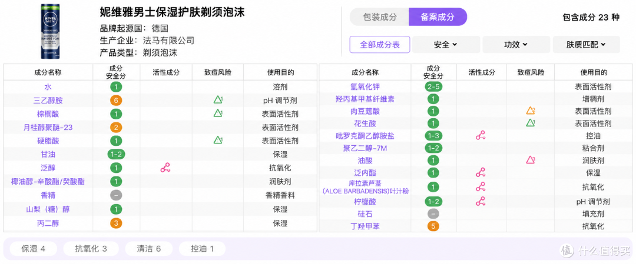Open the 水 ingredient link
Viewport: 636px width, 264px height.
(x=48, y=86)
